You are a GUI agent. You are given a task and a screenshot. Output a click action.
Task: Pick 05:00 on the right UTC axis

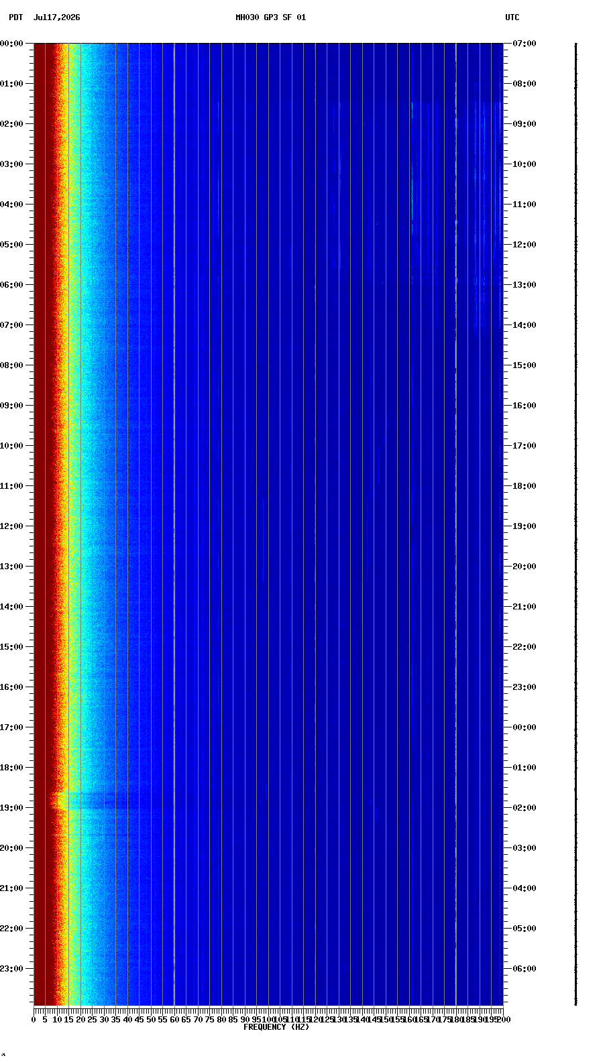pos(525,929)
